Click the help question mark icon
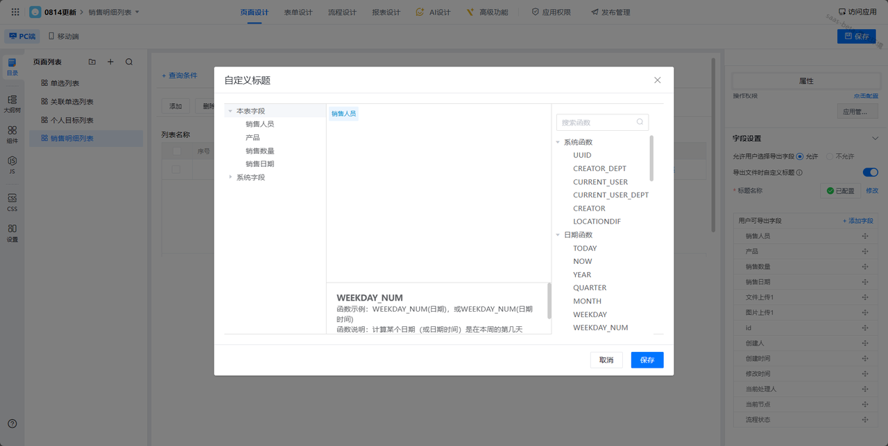 [x=12, y=424]
